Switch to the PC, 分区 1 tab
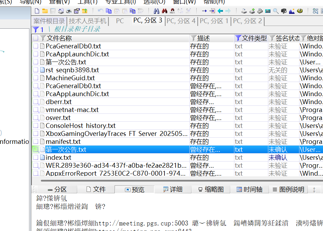 [214, 21]
